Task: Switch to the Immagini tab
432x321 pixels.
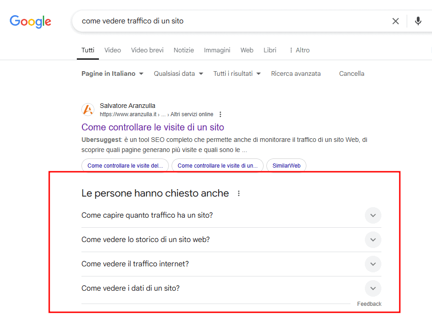Action: tap(217, 50)
